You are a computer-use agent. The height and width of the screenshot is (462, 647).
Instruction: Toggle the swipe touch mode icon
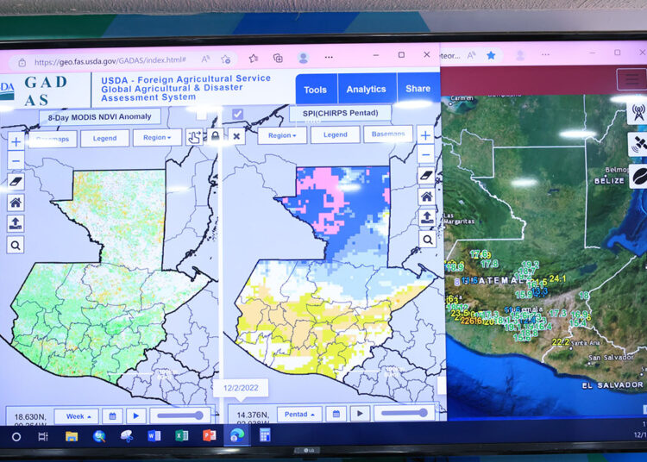194,136
